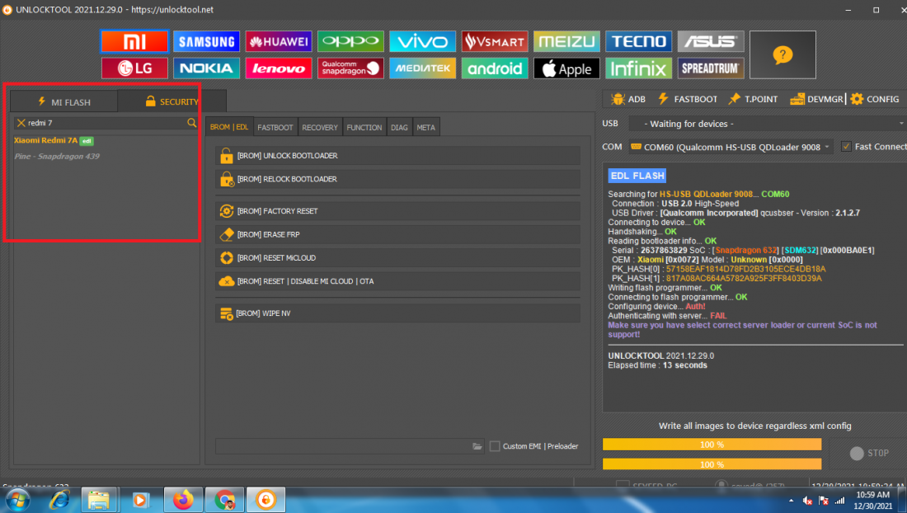This screenshot has width=907, height=513.
Task: Click the redmi 7 search field
Action: (106, 123)
